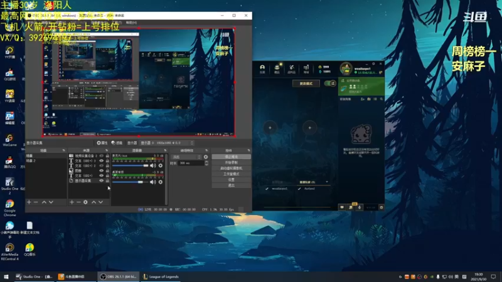Screen dimensions: 502x282
Task: Pop out the Scenes dock via its header icon
Action: (x=64, y=150)
